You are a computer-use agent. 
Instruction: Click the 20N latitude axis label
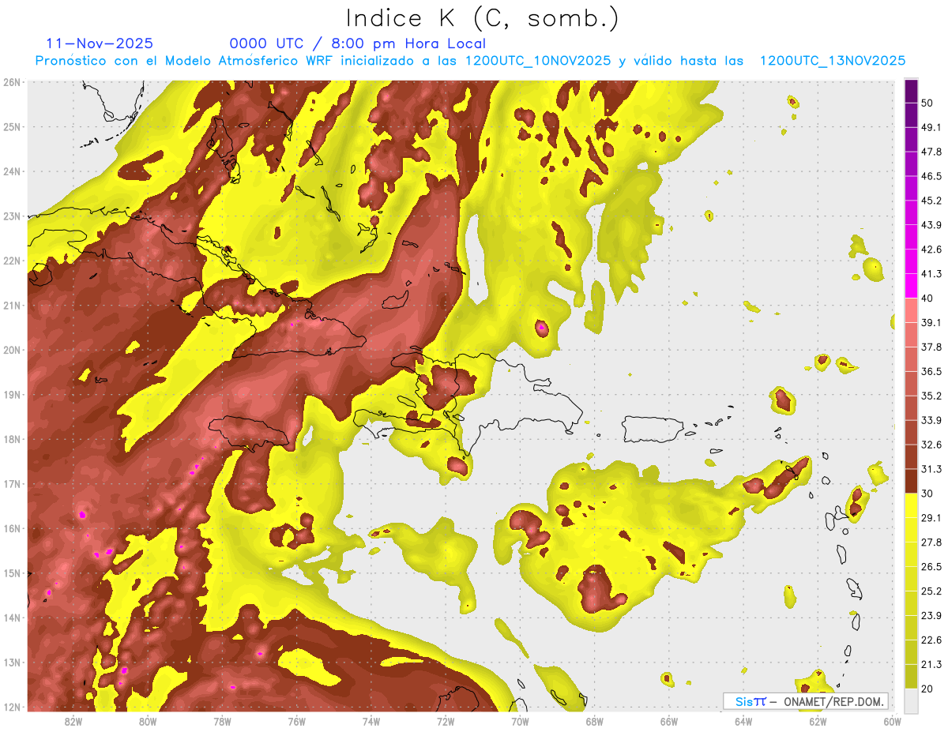[x=12, y=350]
